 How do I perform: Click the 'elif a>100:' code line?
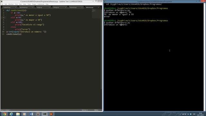pyautogui.click(x=16, y=22)
